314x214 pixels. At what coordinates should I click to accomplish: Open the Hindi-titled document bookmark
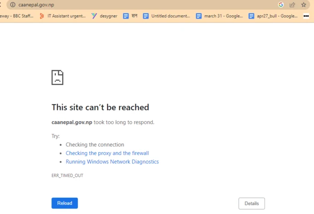131,16
